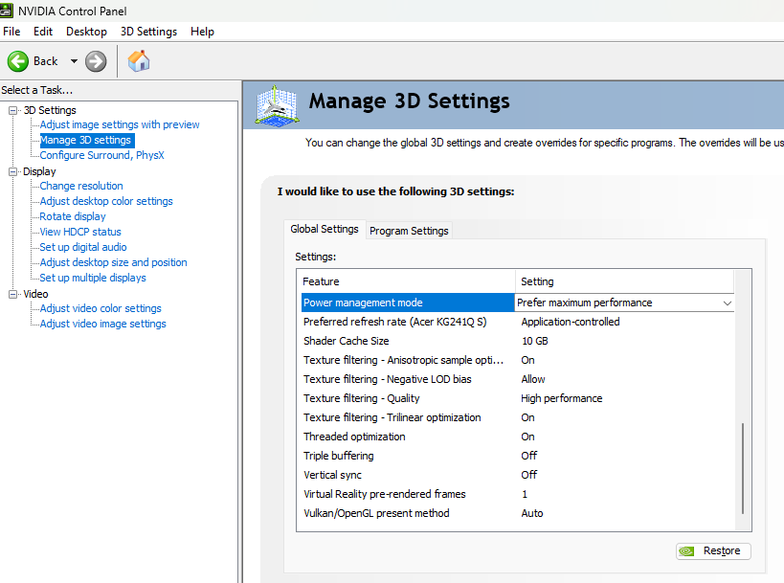Click the grey Forward arrow icon
Screen dimensions: 784x583
(x=96, y=61)
